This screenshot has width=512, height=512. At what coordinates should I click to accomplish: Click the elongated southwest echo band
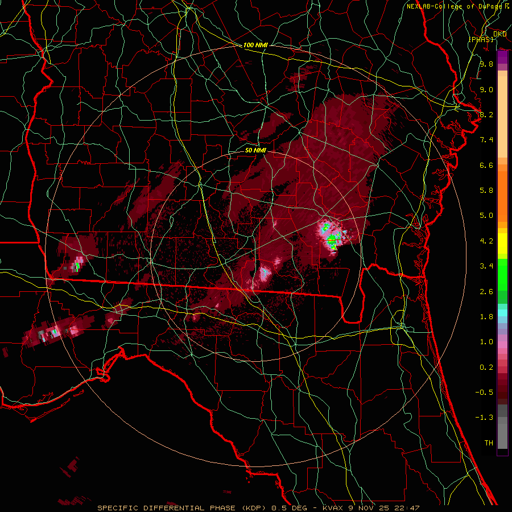click(59, 331)
